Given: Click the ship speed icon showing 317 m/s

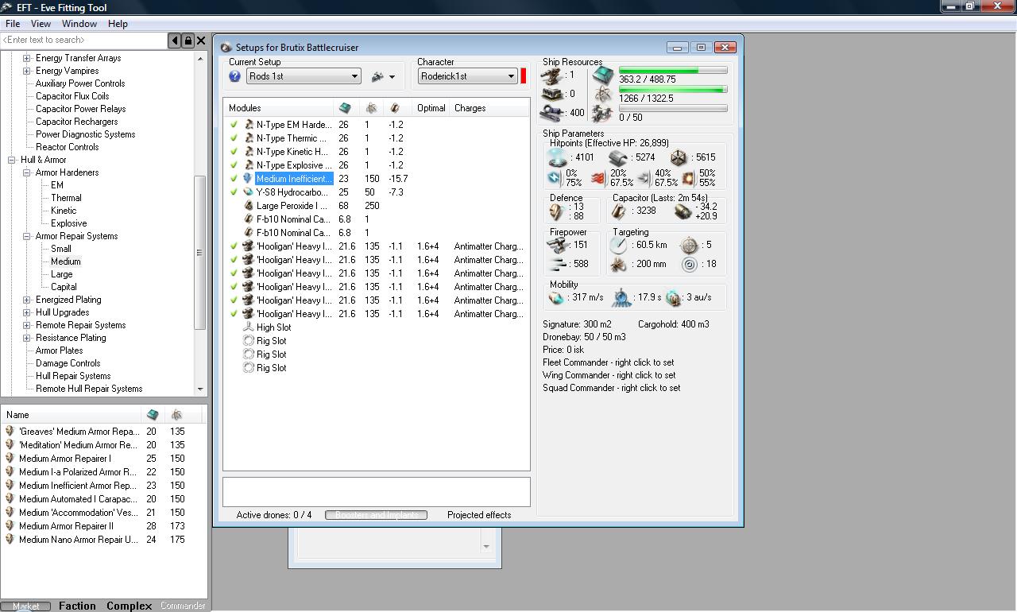Looking at the screenshot, I should 556,298.
